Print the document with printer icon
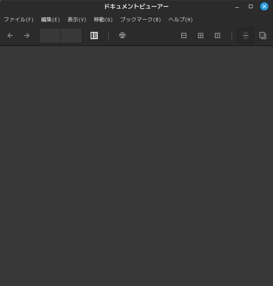 click(x=122, y=36)
